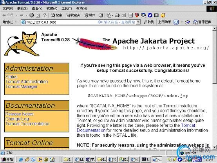Click the vertical scrollbar thumb

point(214,57)
